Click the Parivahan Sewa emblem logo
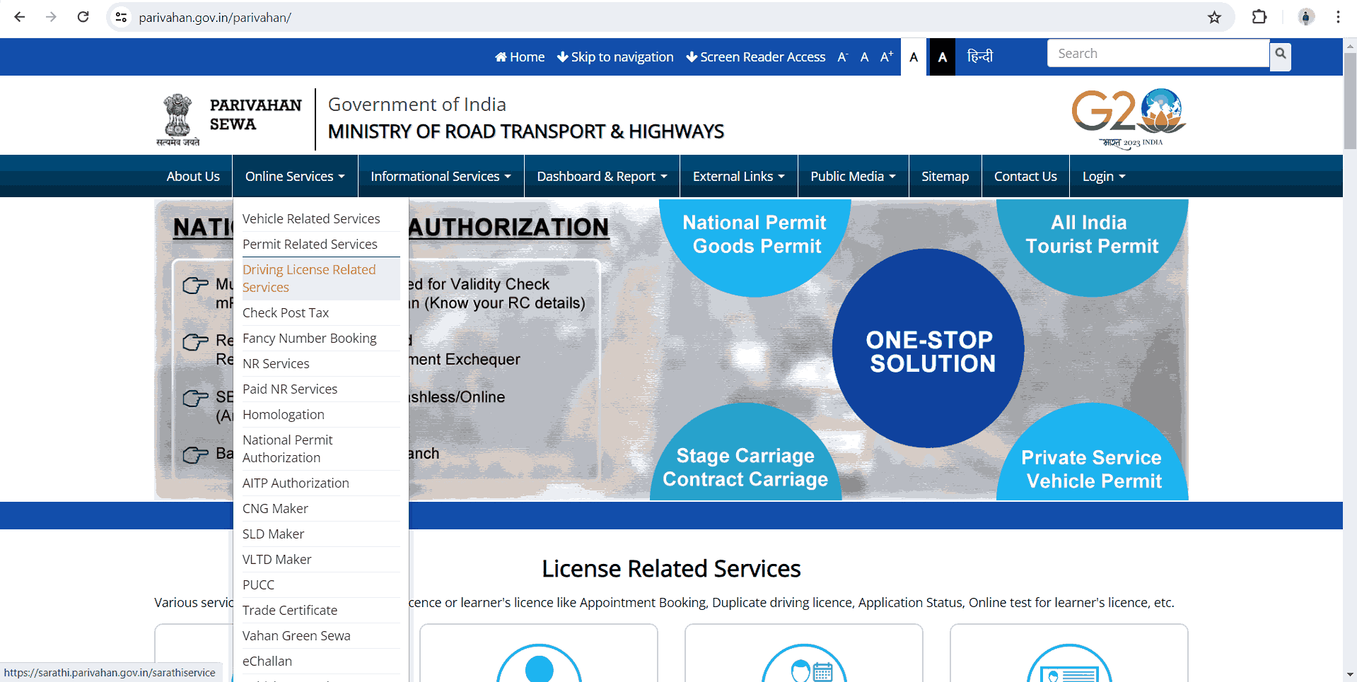Image resolution: width=1357 pixels, height=682 pixels. point(178,119)
